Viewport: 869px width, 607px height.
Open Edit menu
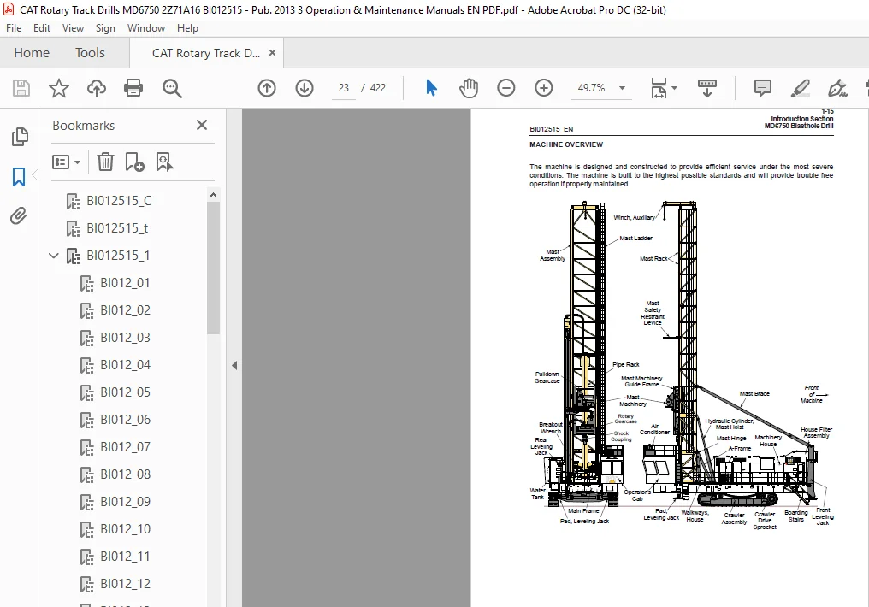[x=42, y=27]
